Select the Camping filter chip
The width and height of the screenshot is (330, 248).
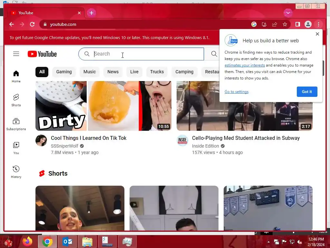tap(184, 72)
